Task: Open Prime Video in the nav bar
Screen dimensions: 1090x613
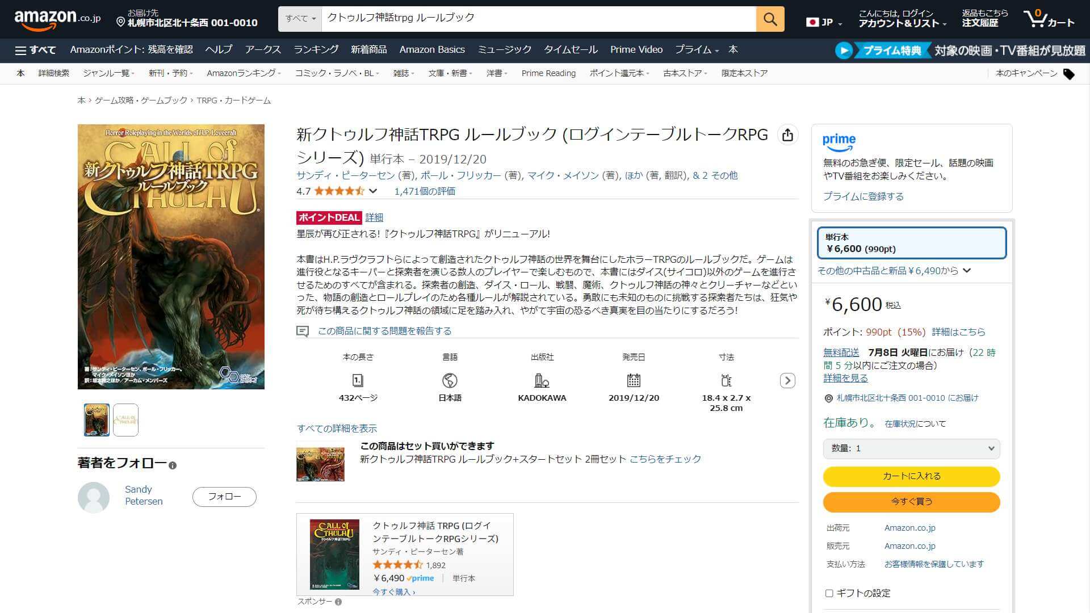Action: click(636, 50)
